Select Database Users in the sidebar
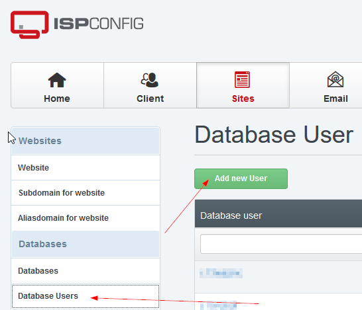This screenshot has height=310, width=362. point(86,296)
